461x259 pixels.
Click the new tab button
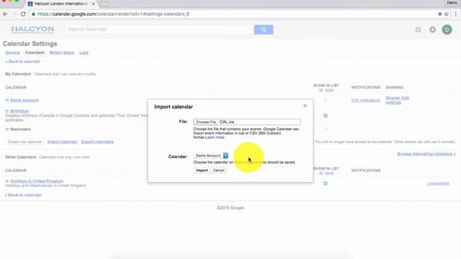104,4
